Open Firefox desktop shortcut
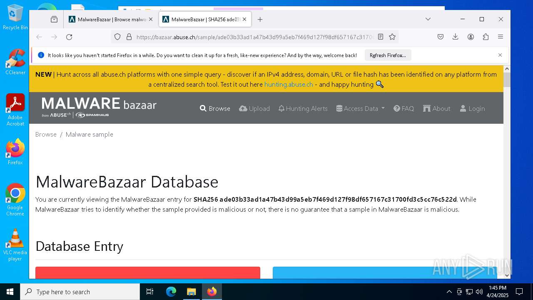Image resolution: width=533 pixels, height=300 pixels. point(15,152)
